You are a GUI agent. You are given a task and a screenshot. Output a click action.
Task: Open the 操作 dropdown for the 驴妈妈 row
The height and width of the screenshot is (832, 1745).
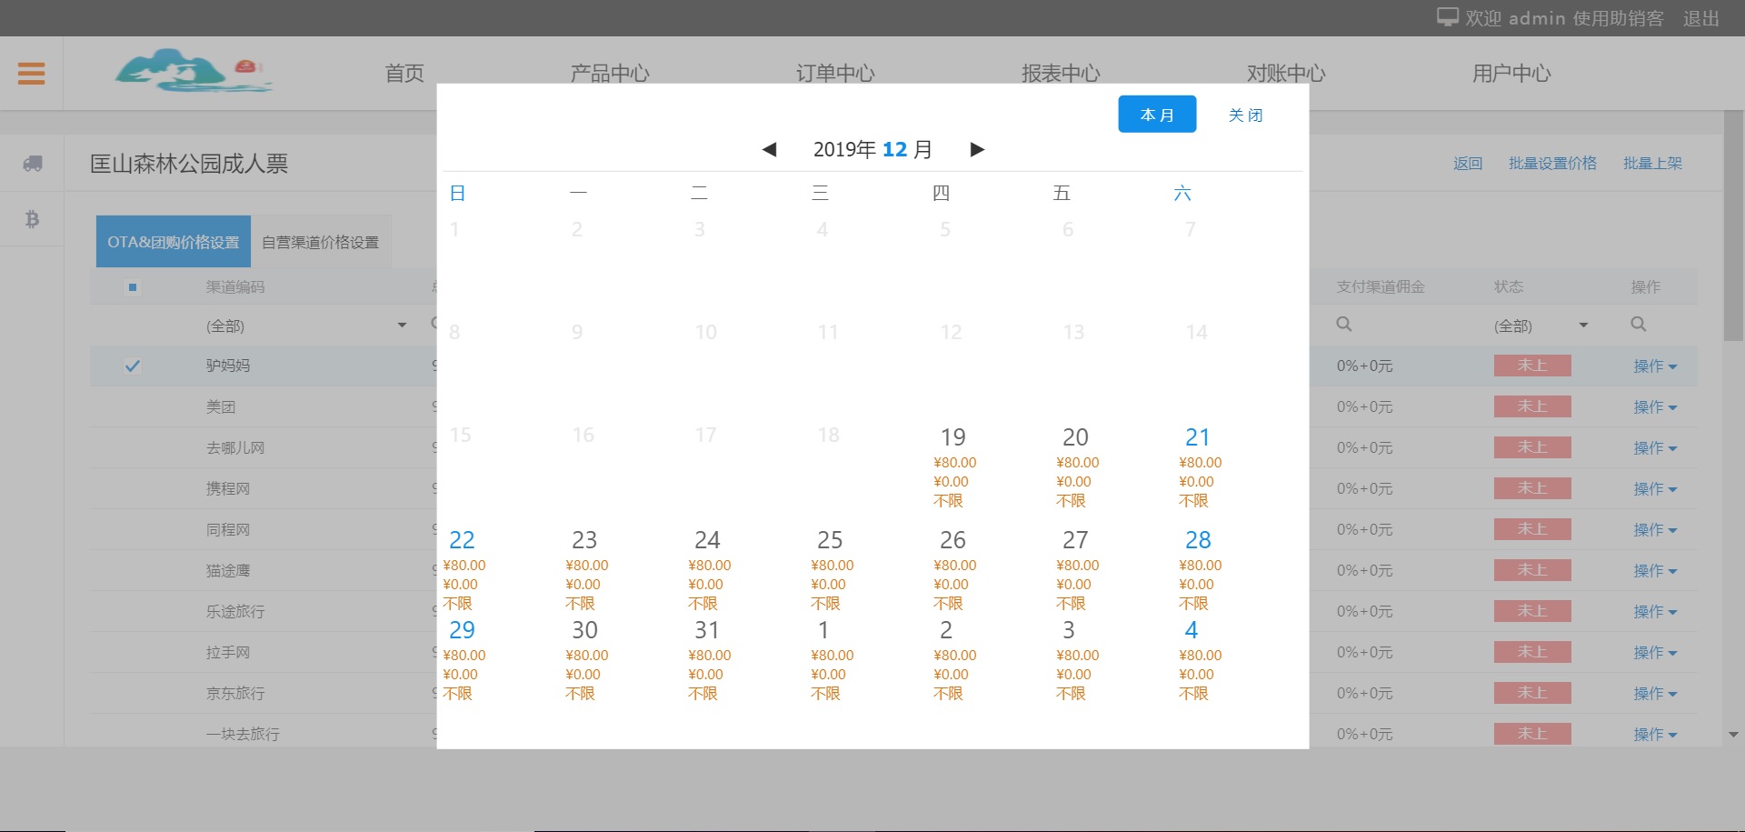1654,366
